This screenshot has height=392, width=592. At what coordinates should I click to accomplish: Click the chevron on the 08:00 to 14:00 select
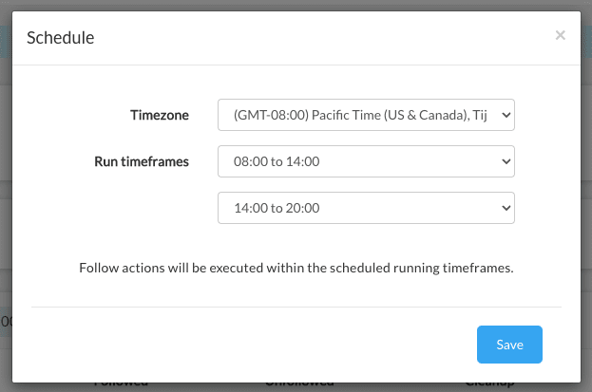(x=506, y=161)
